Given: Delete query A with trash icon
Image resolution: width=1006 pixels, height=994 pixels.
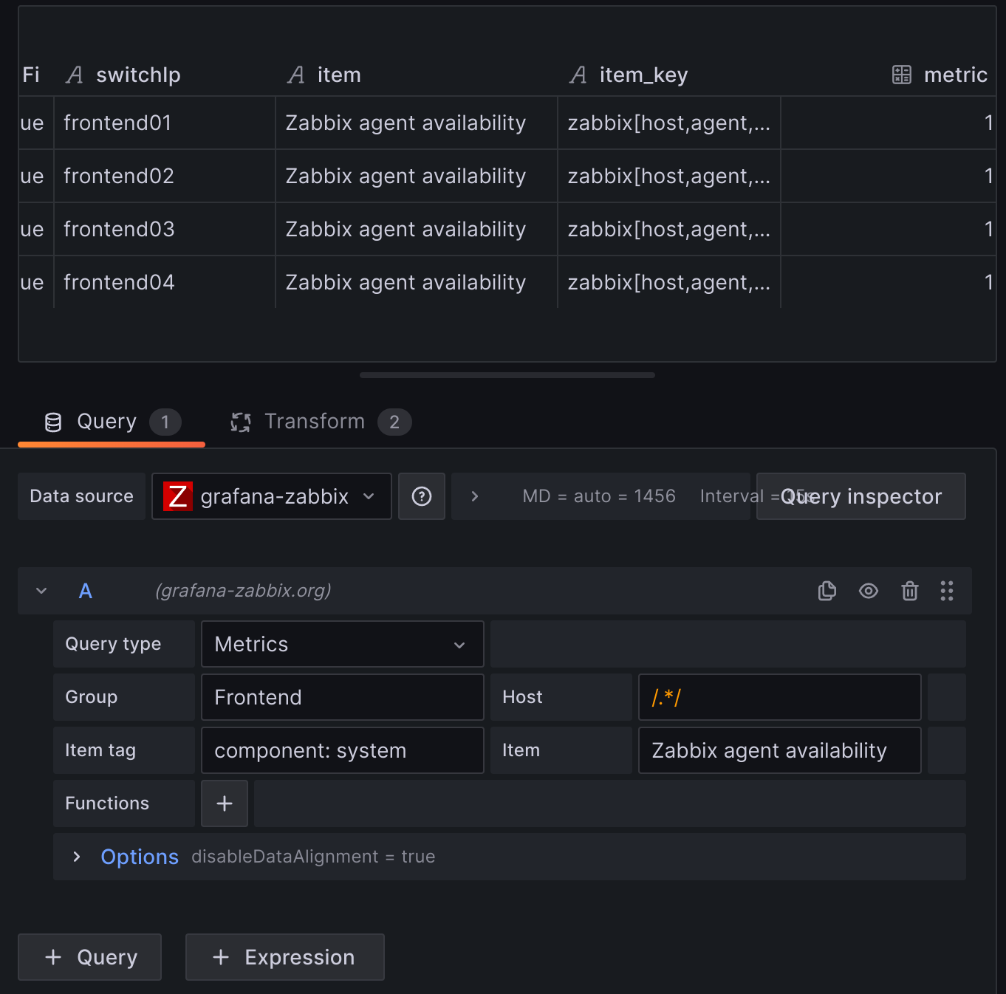Looking at the screenshot, I should [x=910, y=591].
